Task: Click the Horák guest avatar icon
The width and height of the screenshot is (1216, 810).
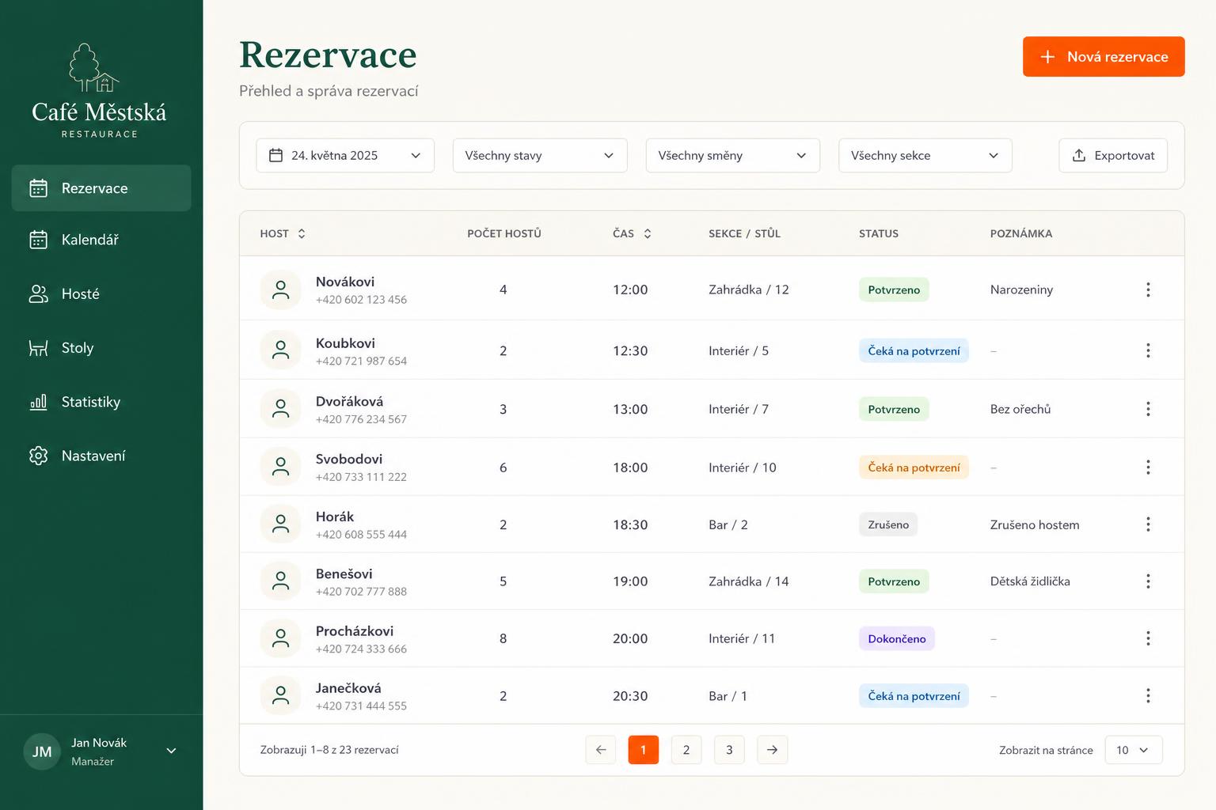Action: click(280, 524)
